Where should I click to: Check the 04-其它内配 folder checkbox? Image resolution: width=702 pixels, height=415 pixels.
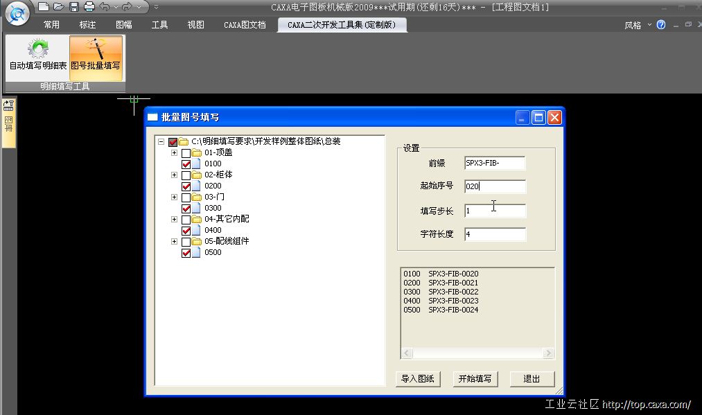point(186,220)
